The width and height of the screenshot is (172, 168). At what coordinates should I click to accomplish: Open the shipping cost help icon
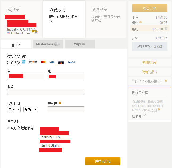point(140,22)
